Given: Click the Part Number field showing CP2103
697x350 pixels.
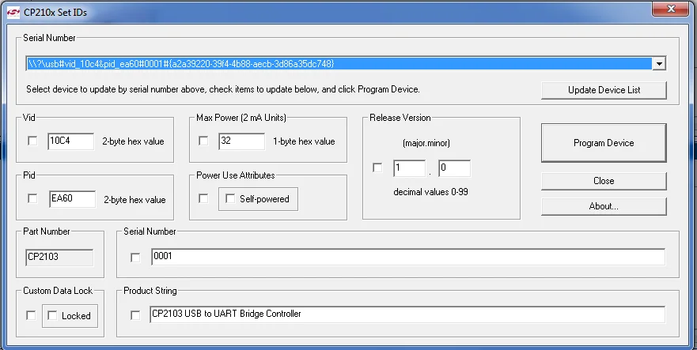Looking at the screenshot, I should pos(59,258).
